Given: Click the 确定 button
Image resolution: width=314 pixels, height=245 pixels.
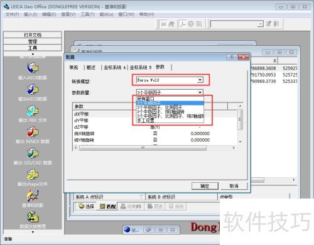Looking at the screenshot, I should point(205,186).
